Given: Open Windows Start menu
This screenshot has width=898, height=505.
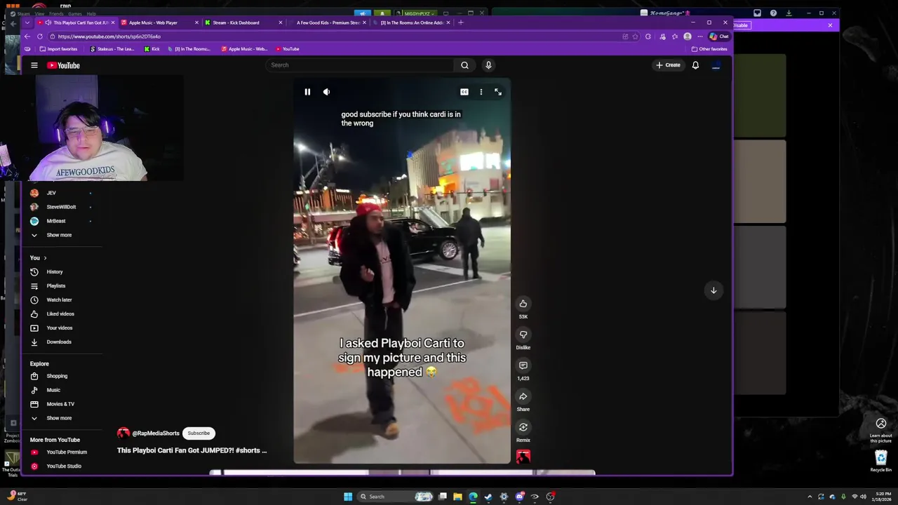Looking at the screenshot, I should point(348,497).
